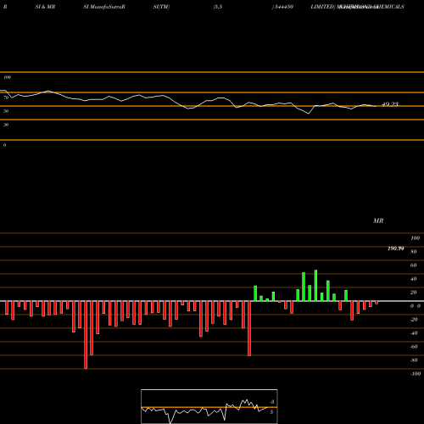
Task: Click the '5' label inside mini chart
Action: (x=271, y=412)
